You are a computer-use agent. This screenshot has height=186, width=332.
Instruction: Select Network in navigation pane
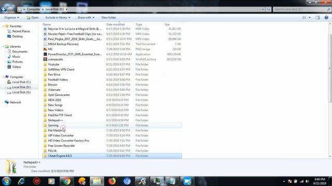[15, 102]
